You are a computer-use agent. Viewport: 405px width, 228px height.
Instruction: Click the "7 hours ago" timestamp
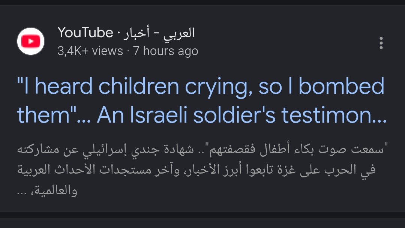pos(166,51)
